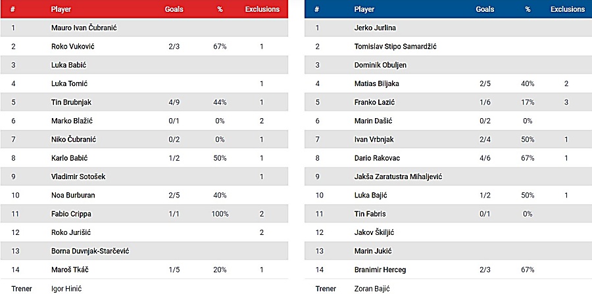The image size is (592, 294).
Task: Select Noa Burburan 40% cell
Action: pos(220,196)
